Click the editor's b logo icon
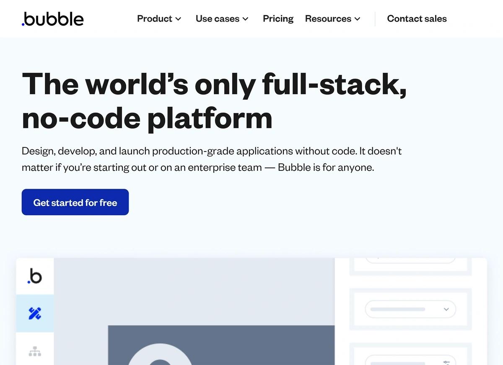The image size is (503, 365). (x=35, y=276)
